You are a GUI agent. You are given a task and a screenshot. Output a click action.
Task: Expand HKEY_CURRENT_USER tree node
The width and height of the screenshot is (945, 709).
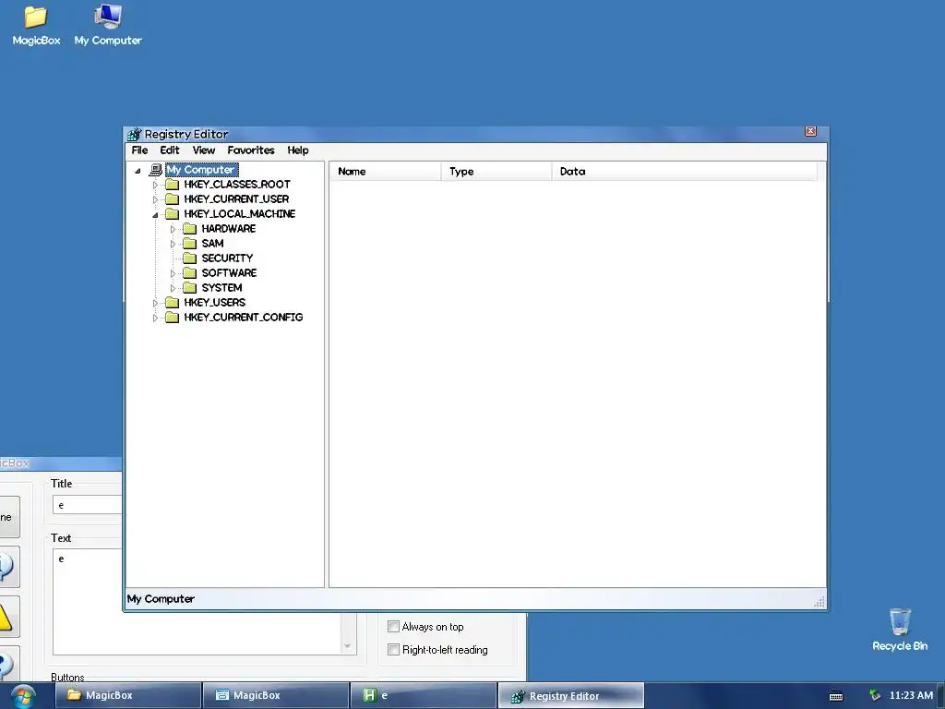pyautogui.click(x=155, y=199)
